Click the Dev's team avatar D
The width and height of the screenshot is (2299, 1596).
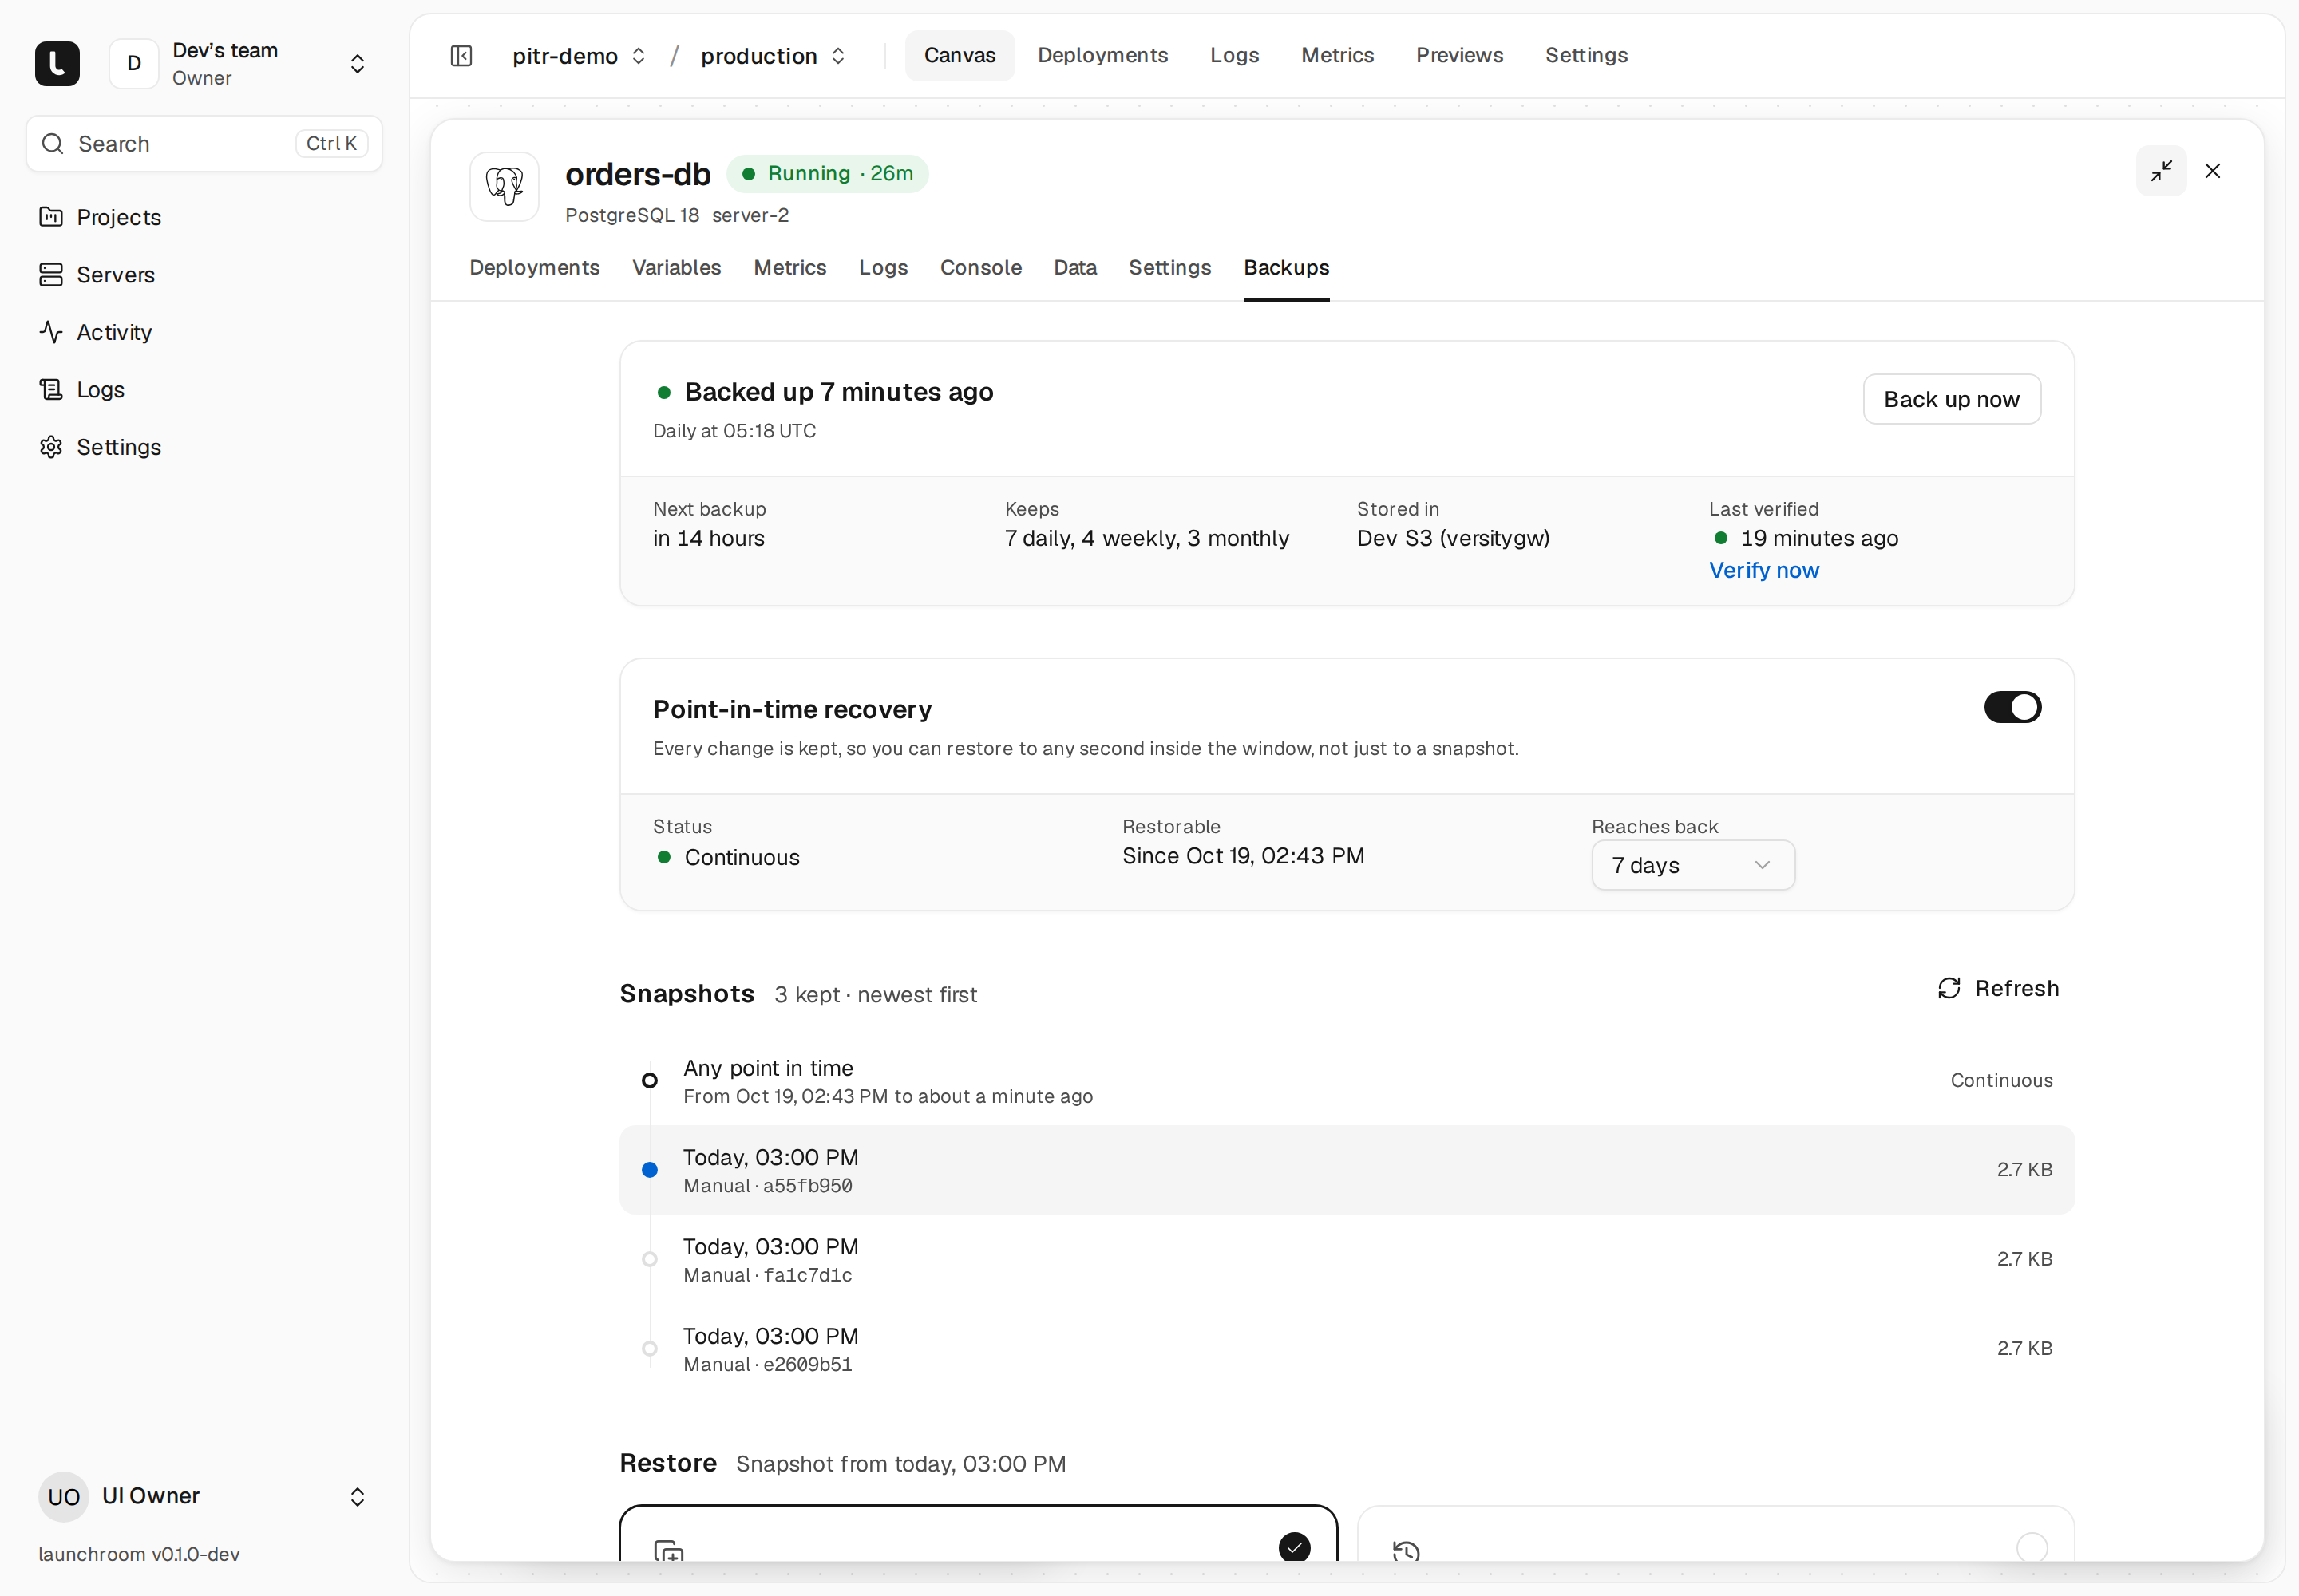[133, 63]
